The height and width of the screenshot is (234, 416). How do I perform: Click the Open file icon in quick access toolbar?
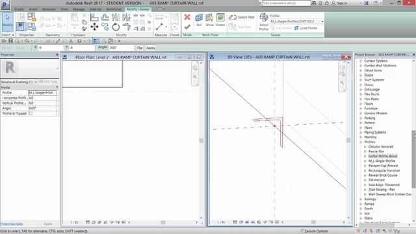click(x=4, y=41)
